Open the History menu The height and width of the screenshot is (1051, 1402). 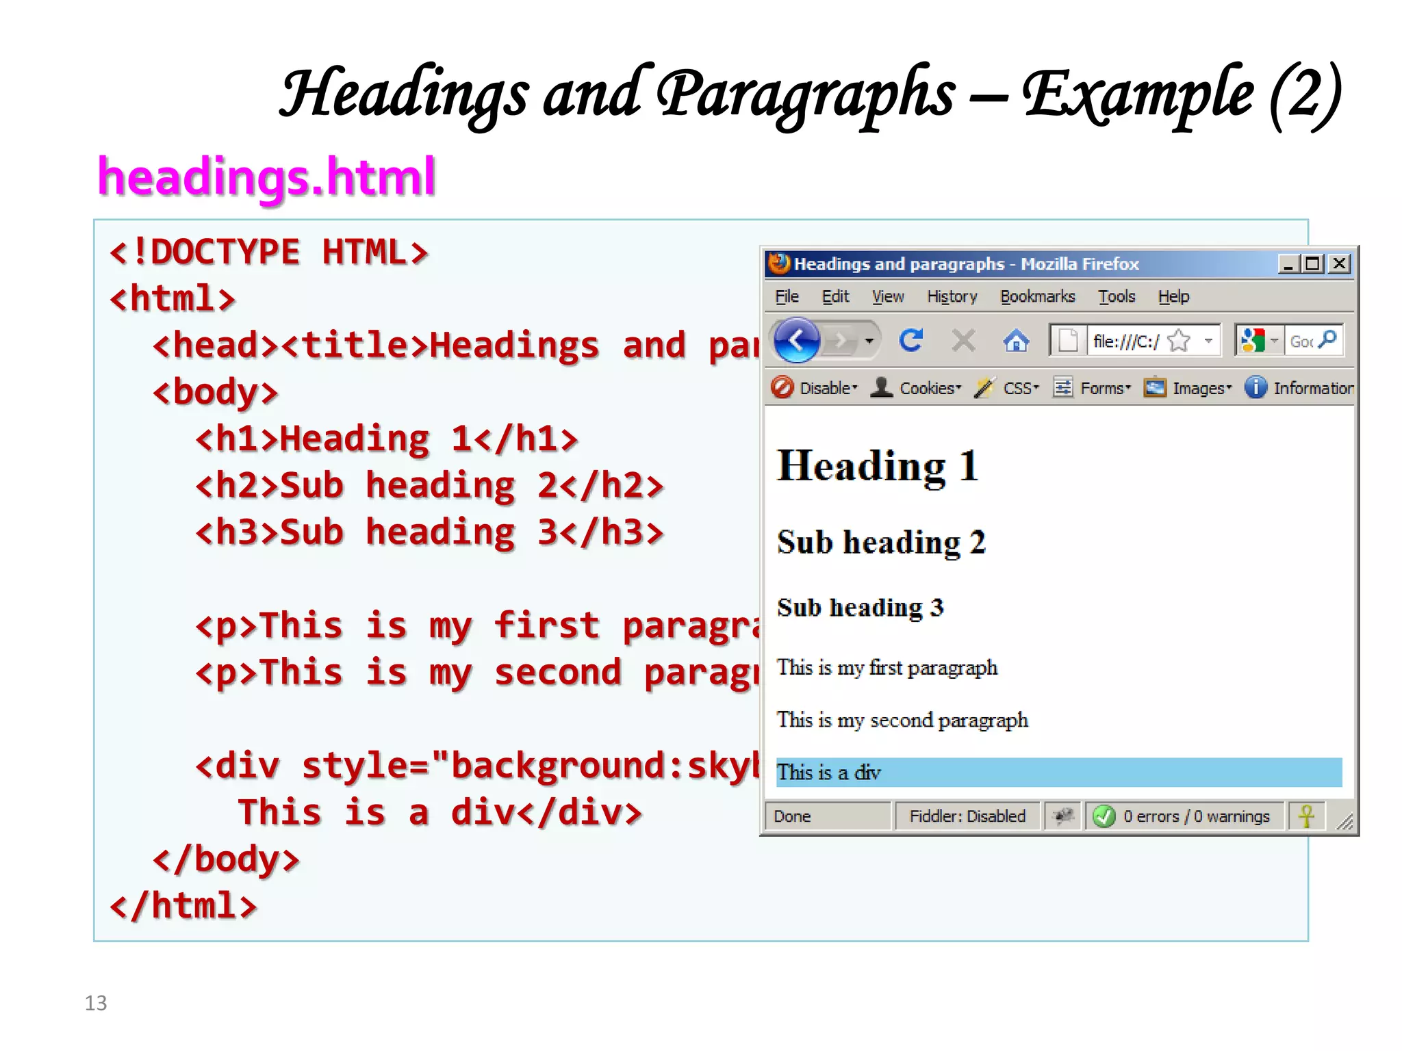[x=952, y=296]
